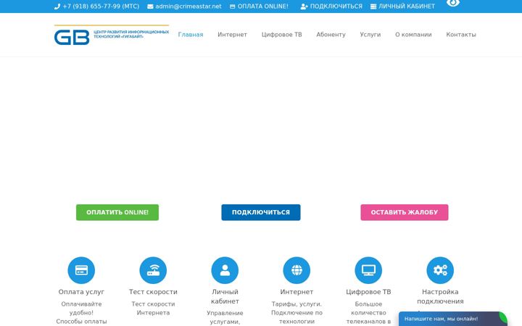Viewport: 522px width, 326px height.
Task: Click the green ОПЛАТИТЬ ONLINE! button
Action: point(117,212)
